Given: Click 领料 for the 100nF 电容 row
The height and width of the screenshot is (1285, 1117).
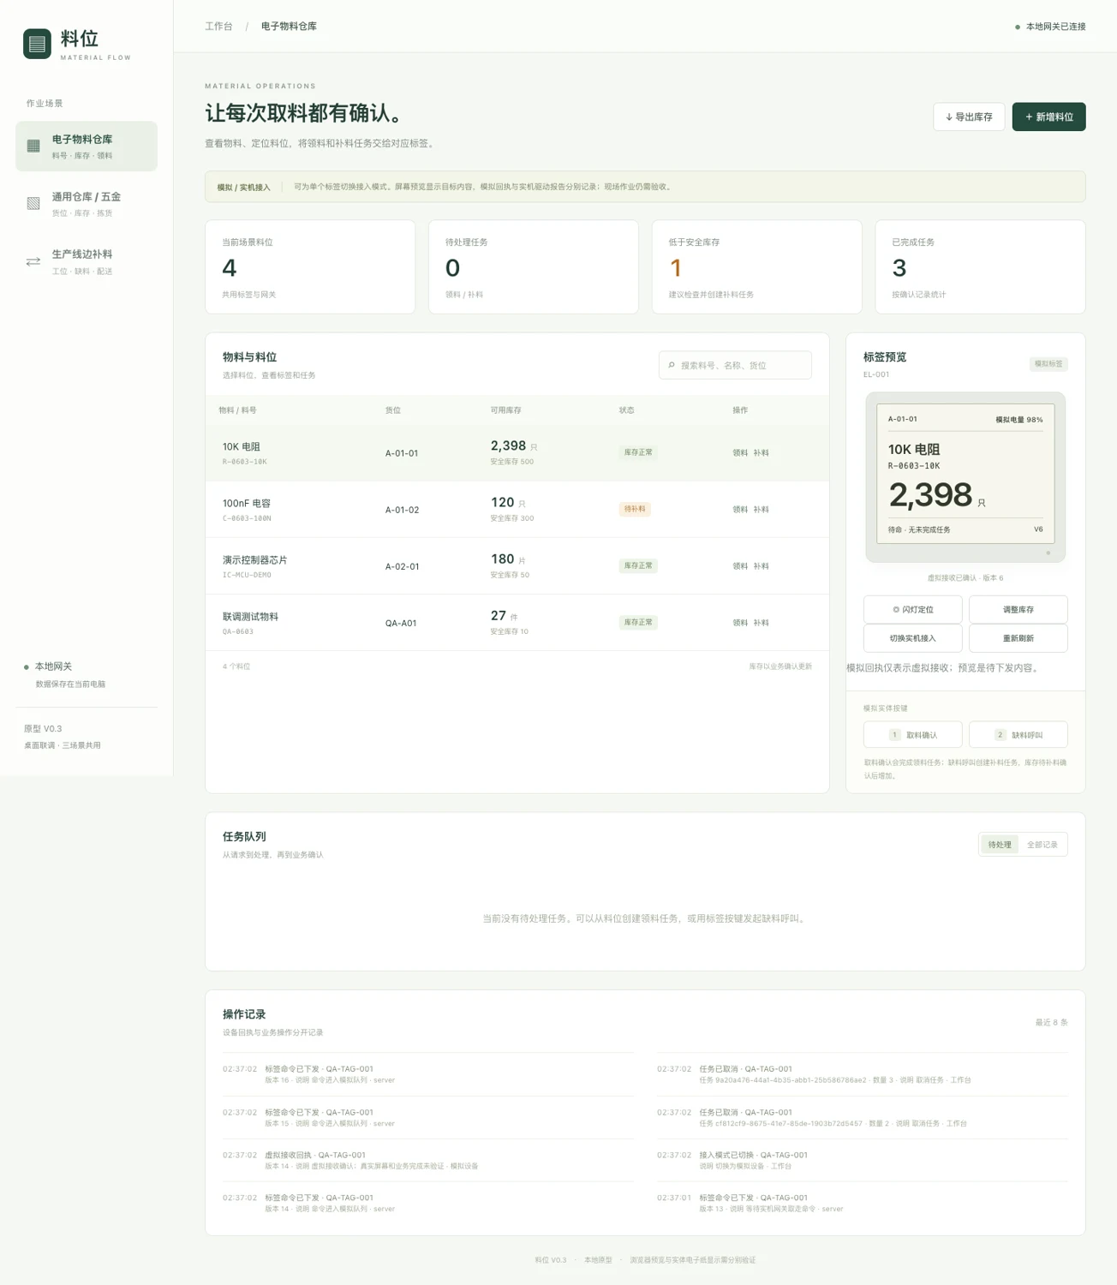Looking at the screenshot, I should tap(740, 510).
